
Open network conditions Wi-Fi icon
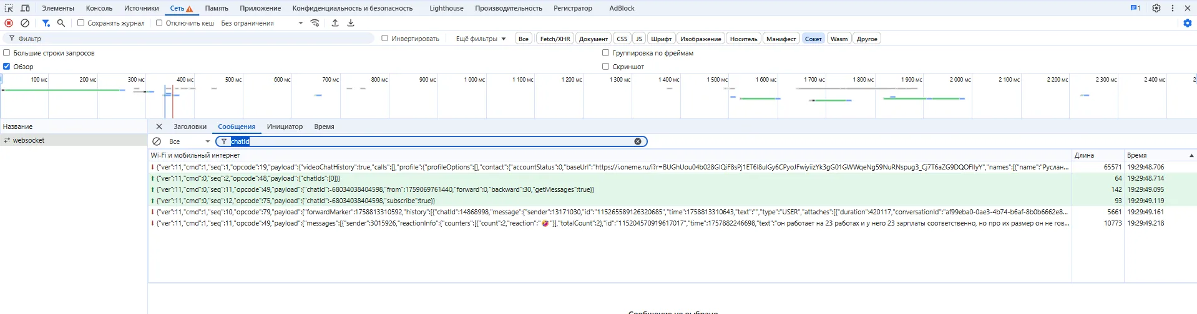[315, 23]
